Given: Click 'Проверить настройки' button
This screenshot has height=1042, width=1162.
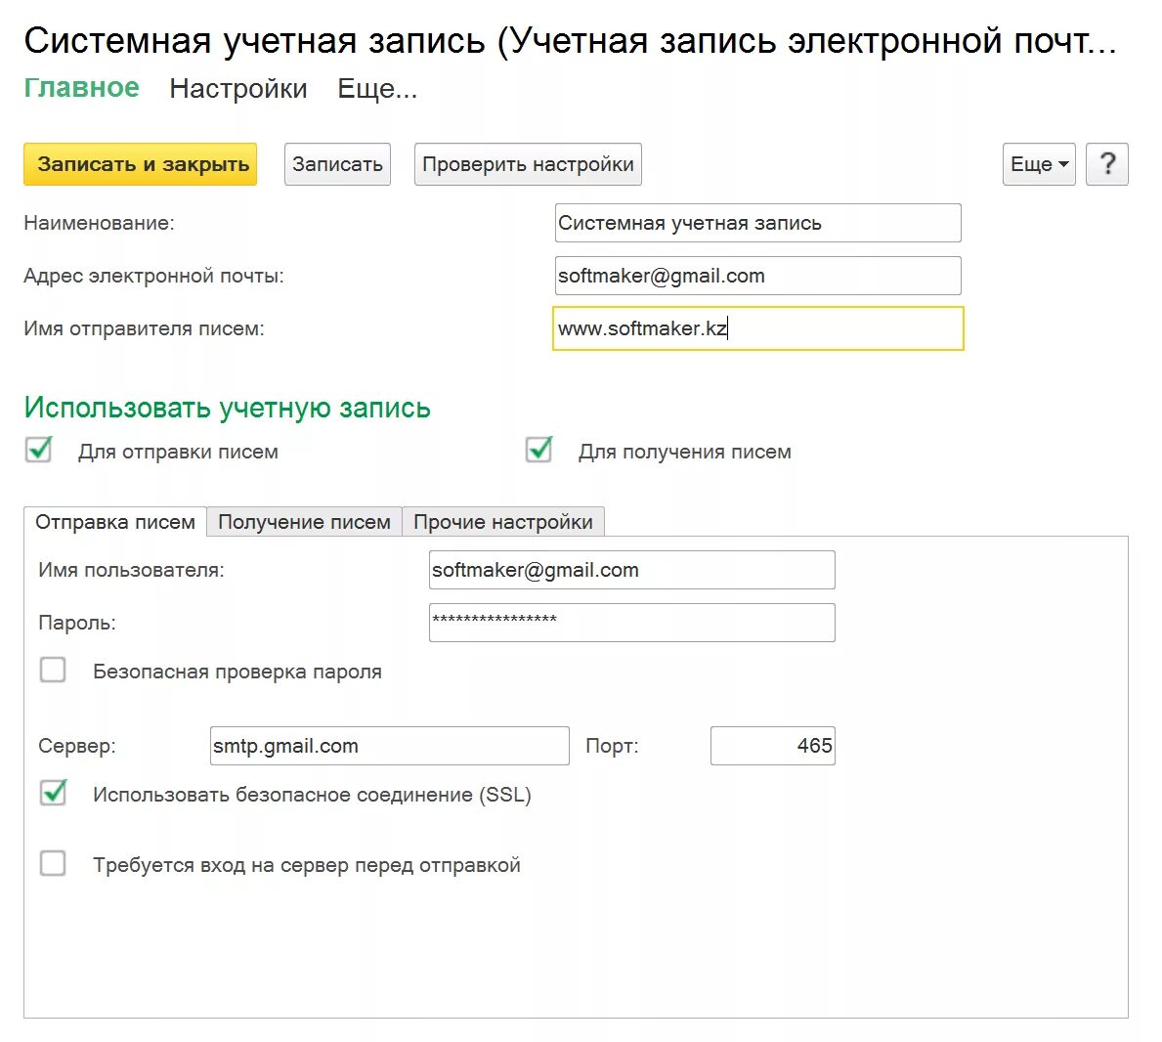Looking at the screenshot, I should point(528,164).
